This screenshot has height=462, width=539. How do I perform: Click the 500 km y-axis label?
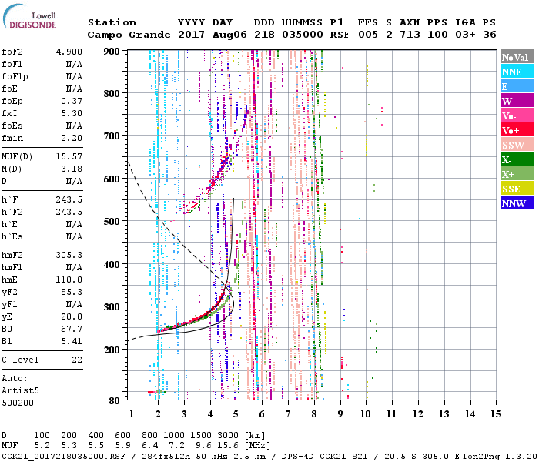pos(112,222)
